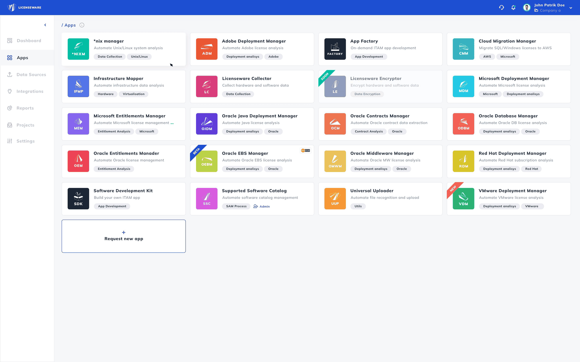Click the Utils tag
The image size is (580, 362).
click(358, 206)
